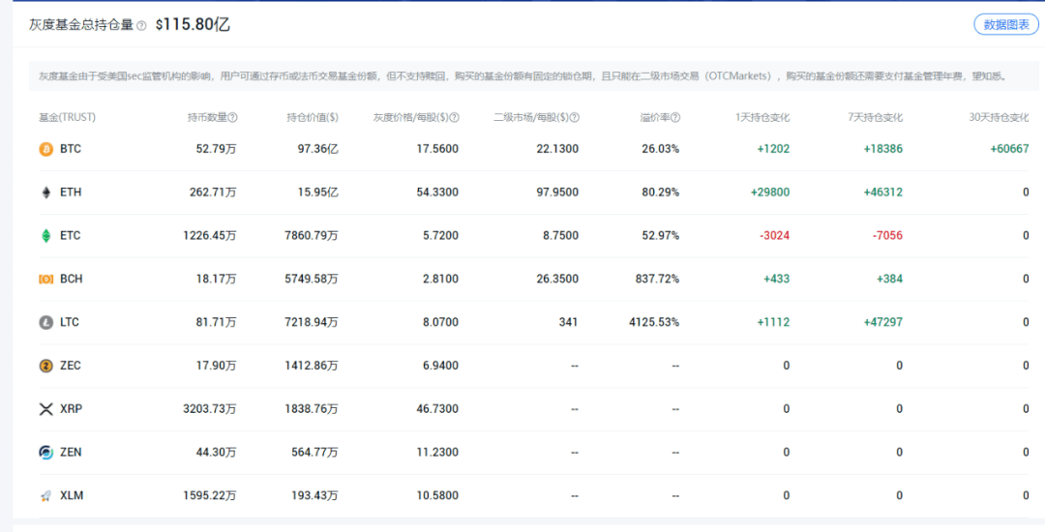Click XRP grayscale price 46.7300
This screenshot has height=532, width=1045.
point(437,408)
